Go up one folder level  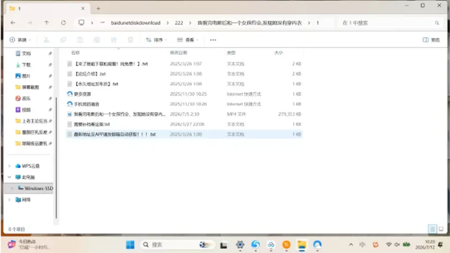pos(46,22)
